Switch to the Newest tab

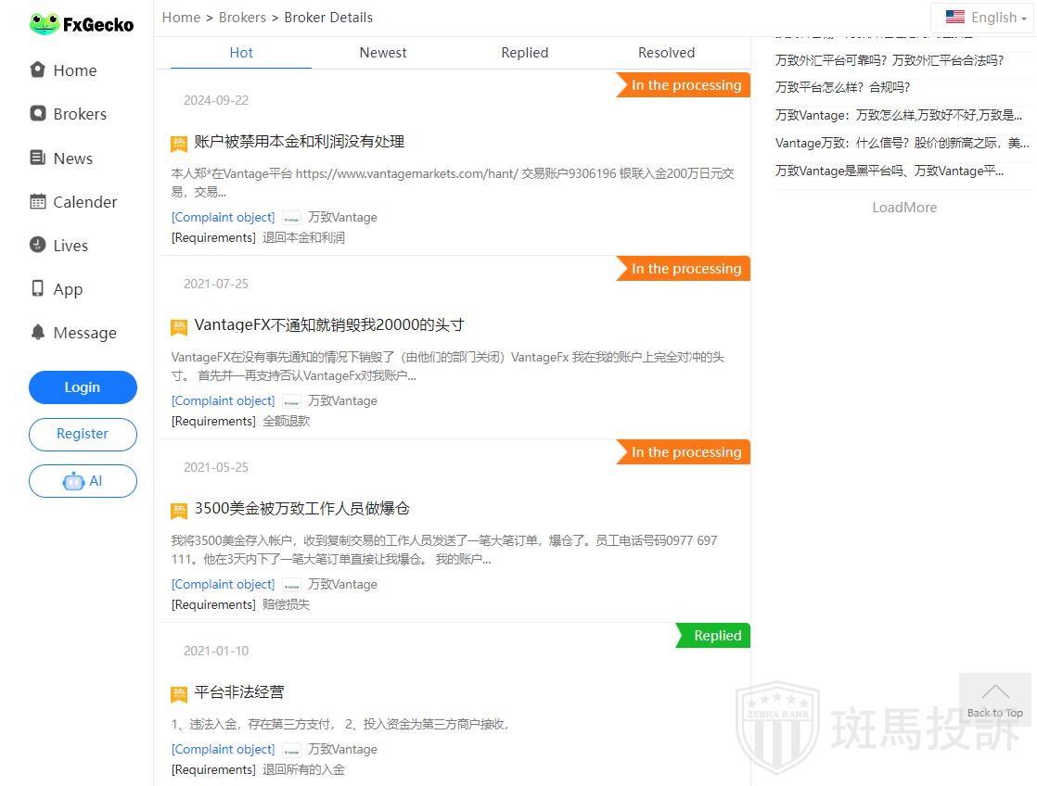click(383, 53)
